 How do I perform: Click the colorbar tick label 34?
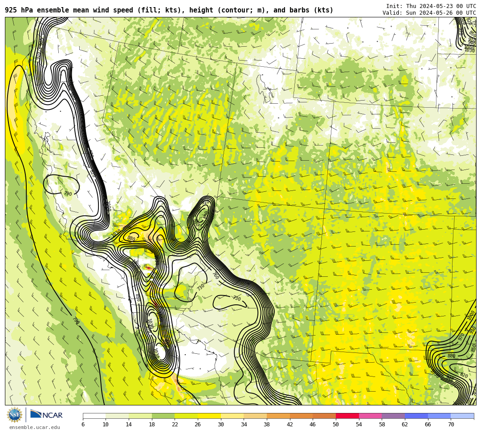click(244, 425)
